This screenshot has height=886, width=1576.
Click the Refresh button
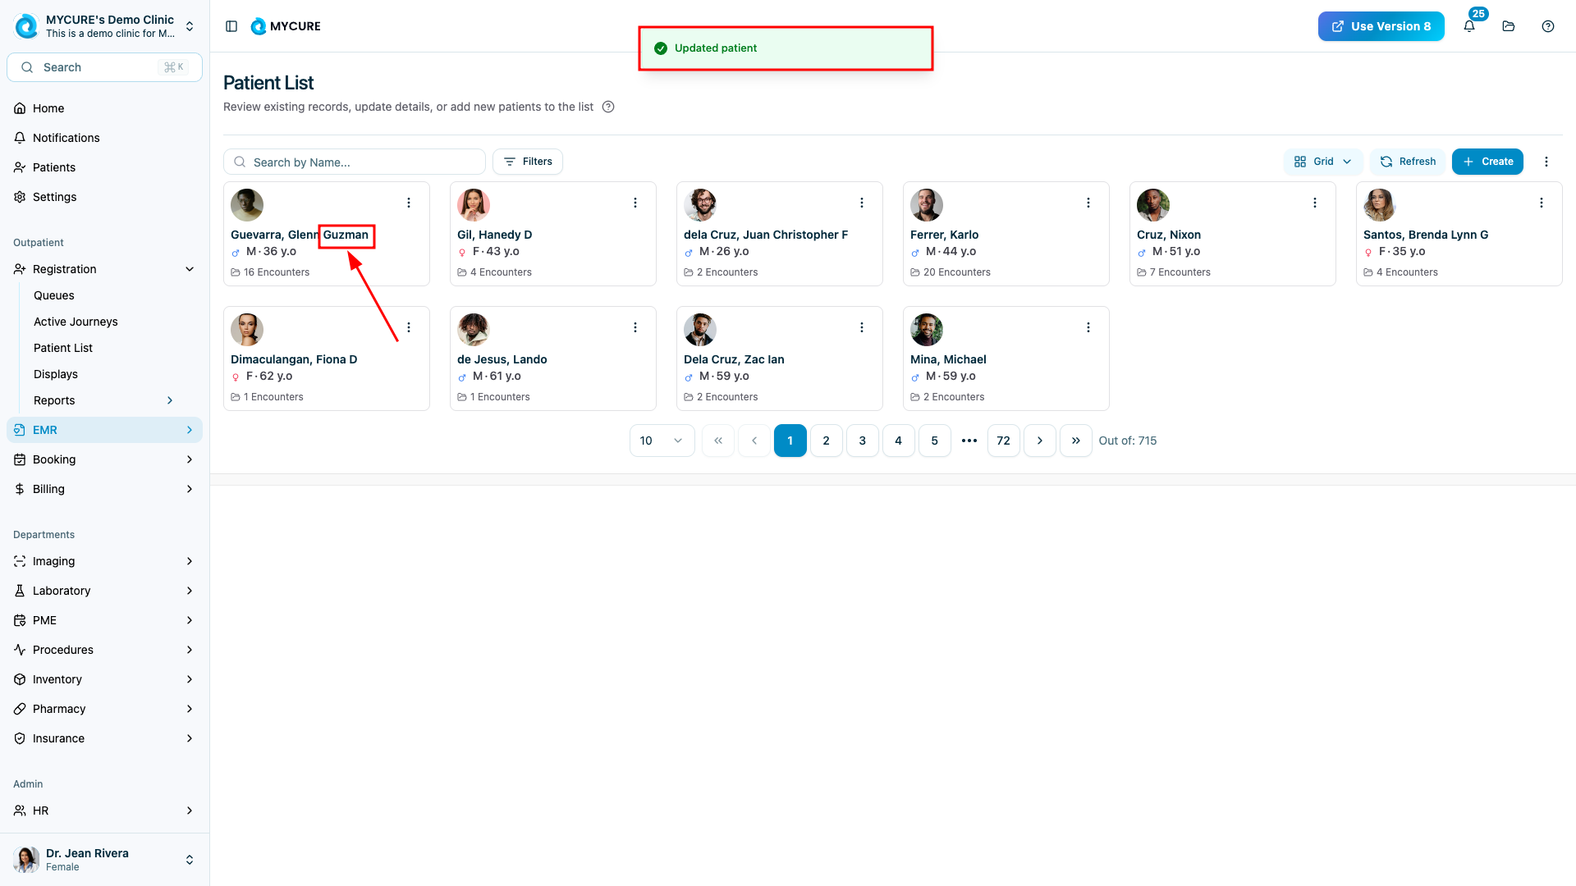(1408, 162)
